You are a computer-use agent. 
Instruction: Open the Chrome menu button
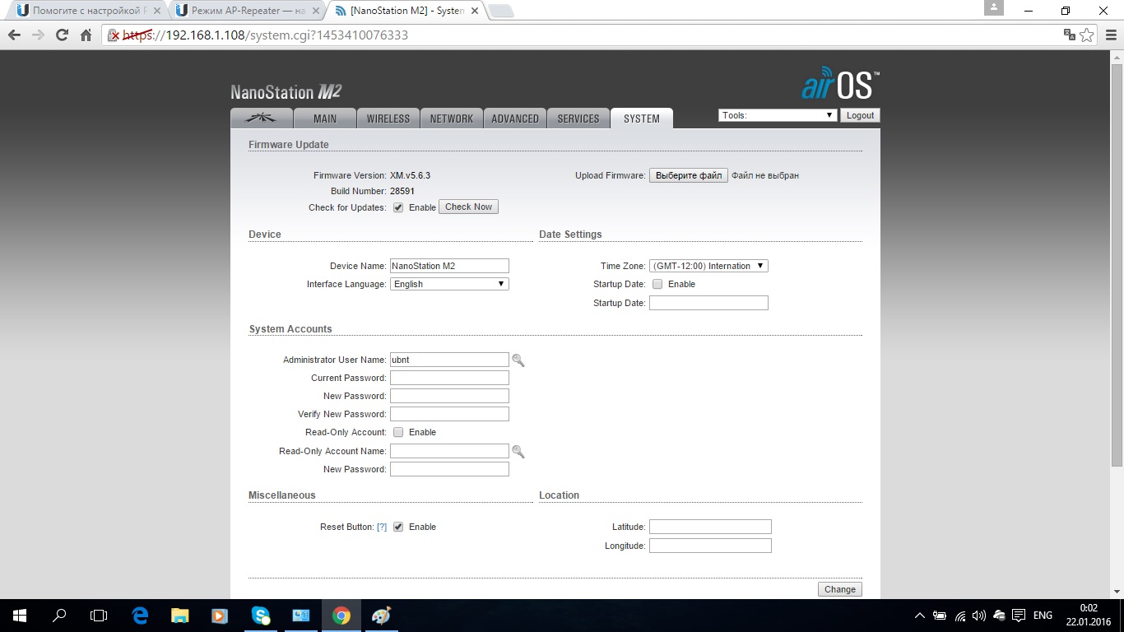[x=1110, y=35]
